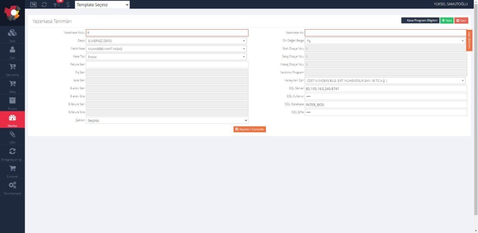Screen dimensions: 478x233
Task: Open the Template Seçiniz dropdown
Action: point(102,4)
